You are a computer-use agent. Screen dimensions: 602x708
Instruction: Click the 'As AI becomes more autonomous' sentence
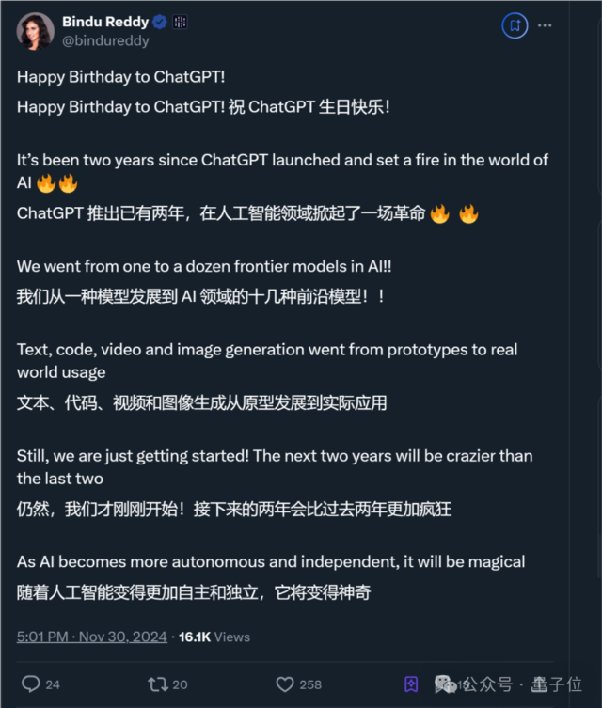[271, 561]
